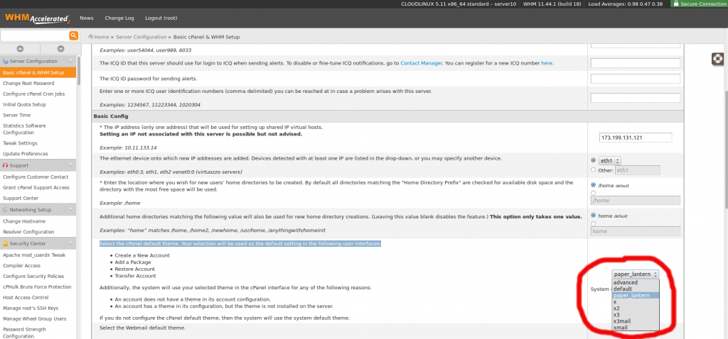Click the orange search magnifier button
This screenshot has width=728, height=339.
(x=73, y=36)
